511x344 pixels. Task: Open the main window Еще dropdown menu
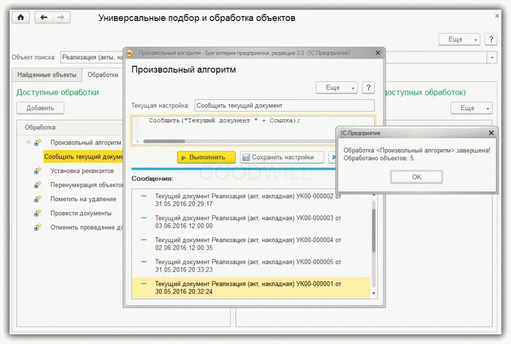(x=459, y=39)
